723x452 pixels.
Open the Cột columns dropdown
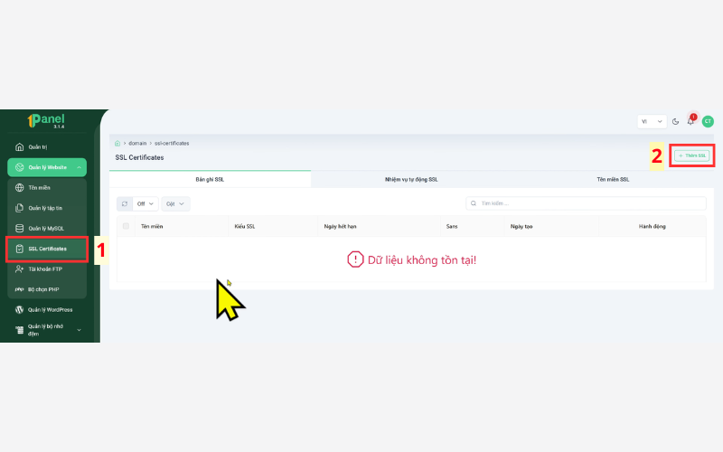[x=175, y=204]
